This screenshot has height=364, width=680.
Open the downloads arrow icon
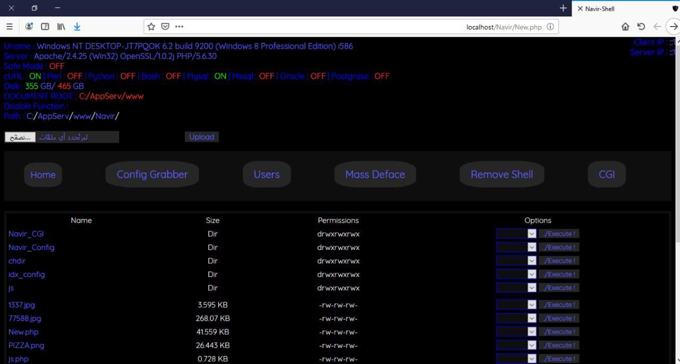tap(77, 26)
